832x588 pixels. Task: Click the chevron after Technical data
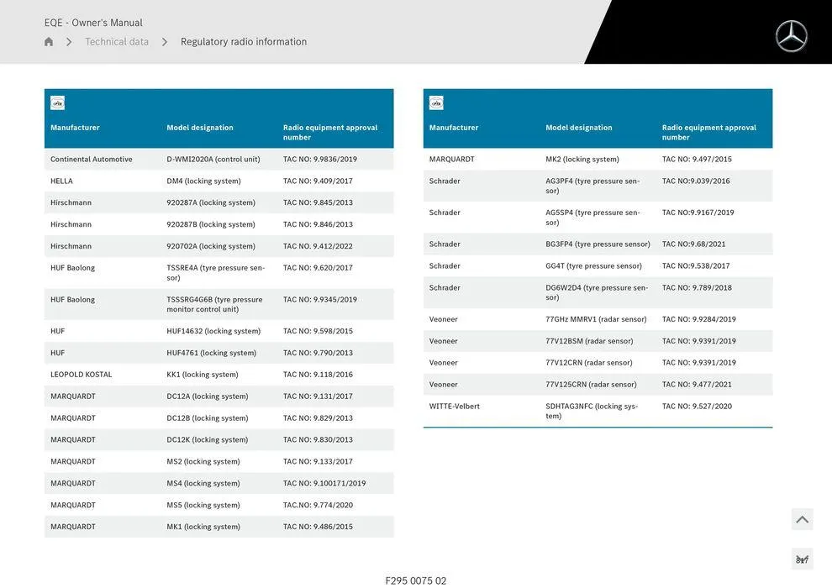pyautogui.click(x=165, y=42)
